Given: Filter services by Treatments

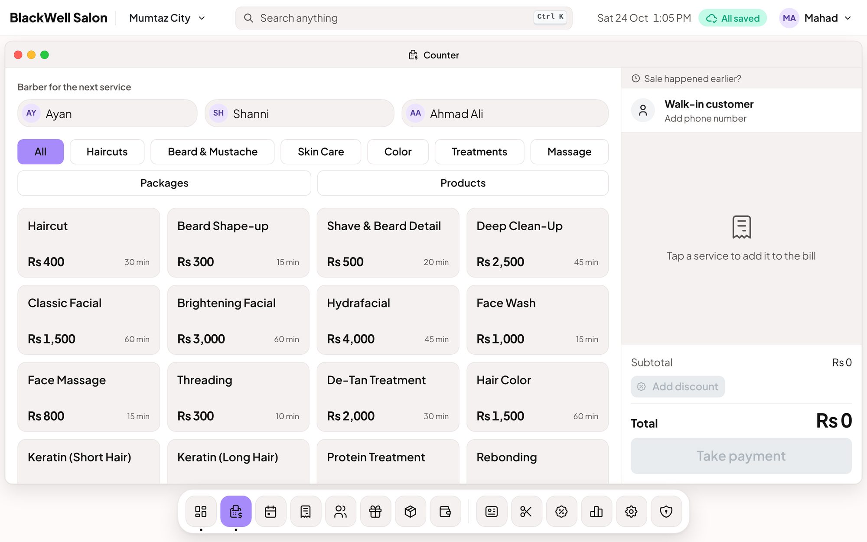Looking at the screenshot, I should (479, 152).
